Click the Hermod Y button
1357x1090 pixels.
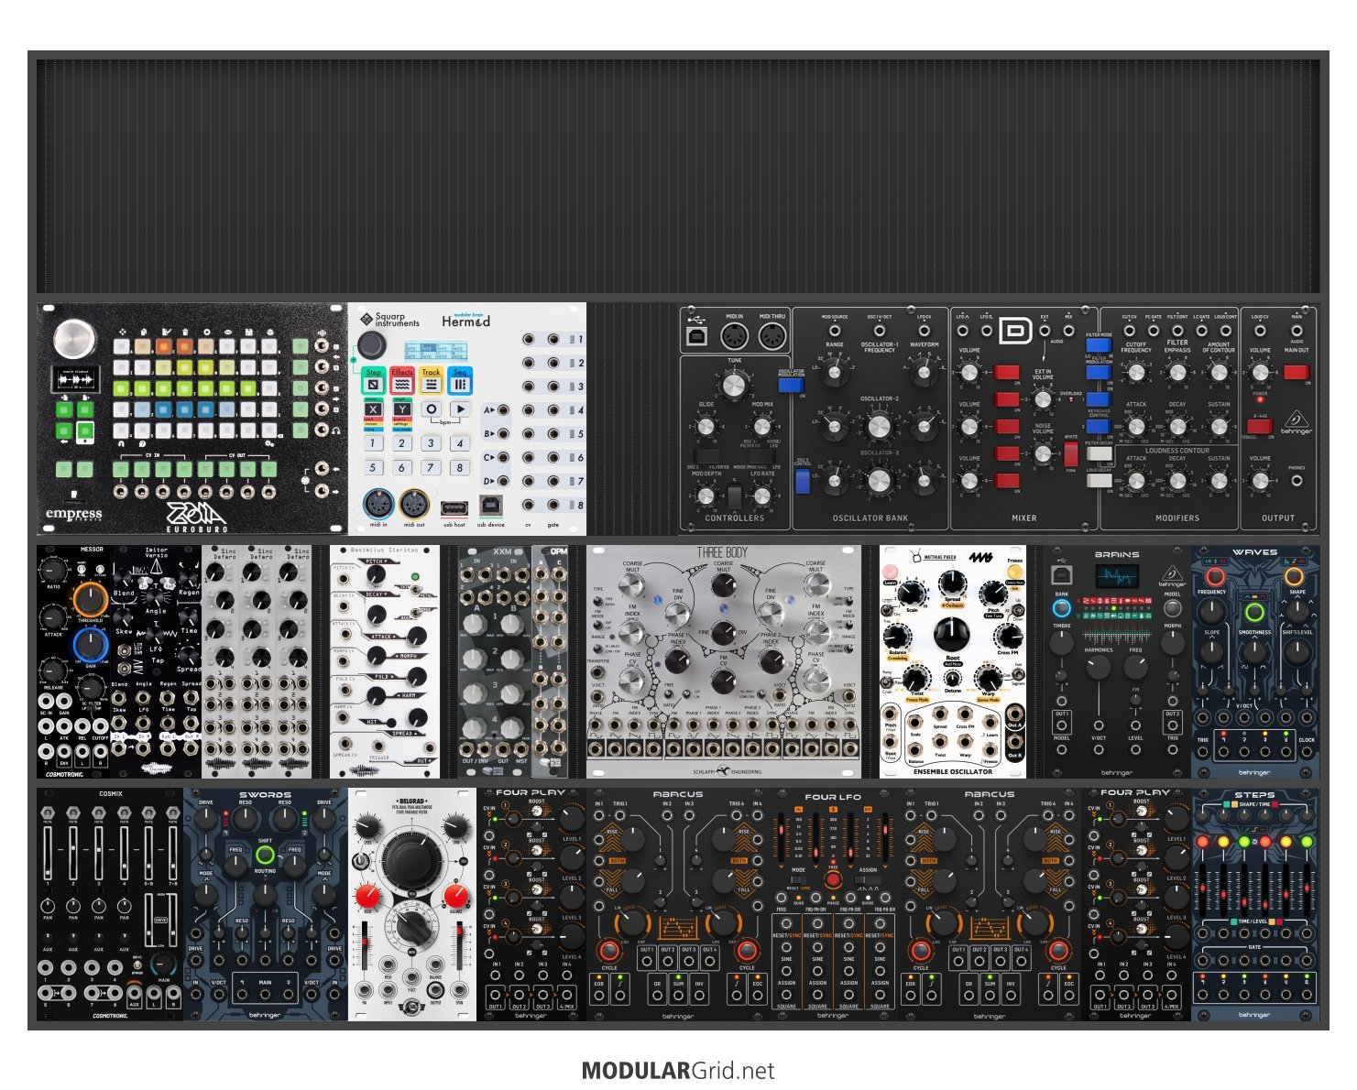point(402,409)
